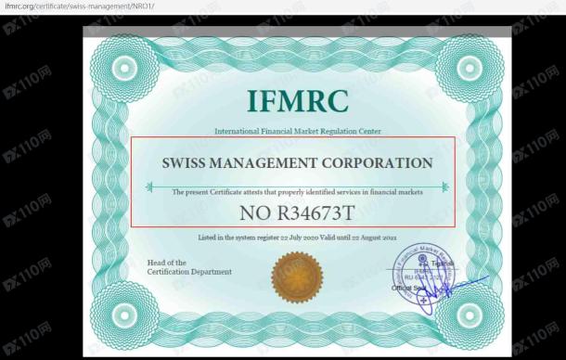Screen dimensions: 566x360
Task: Click the SWISS MANAGEMENT CORPORATION name
Action: (297, 163)
